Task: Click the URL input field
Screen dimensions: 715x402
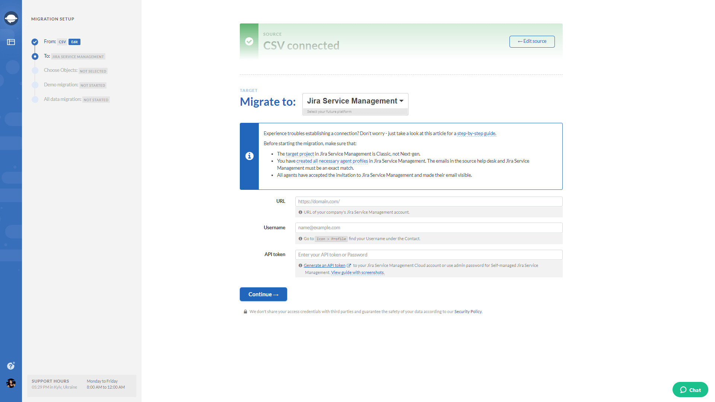Action: 428,201
